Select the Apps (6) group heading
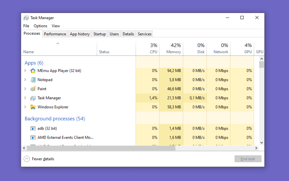Viewport: 289px width, 181px height. pos(34,63)
